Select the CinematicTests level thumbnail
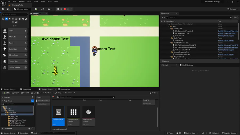The width and height of the screenshot is (240, 135). coord(58,116)
